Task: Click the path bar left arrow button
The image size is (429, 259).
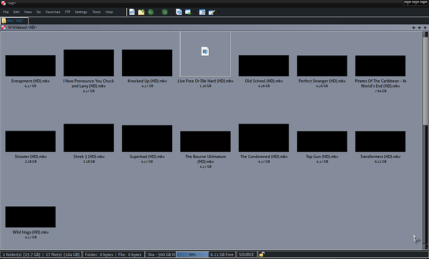Action: coord(413,27)
